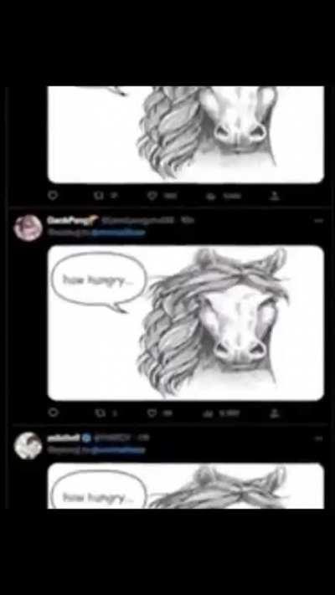335x595 pixels.
Task: Open the verified user's avatar in bottom tweet
Action: [28, 445]
